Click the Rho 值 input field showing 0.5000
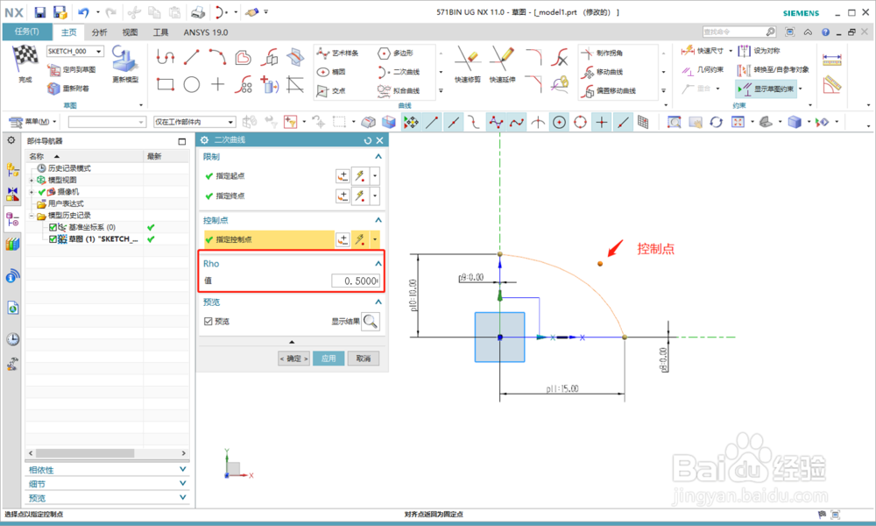This screenshot has width=876, height=526. pyautogui.click(x=356, y=281)
